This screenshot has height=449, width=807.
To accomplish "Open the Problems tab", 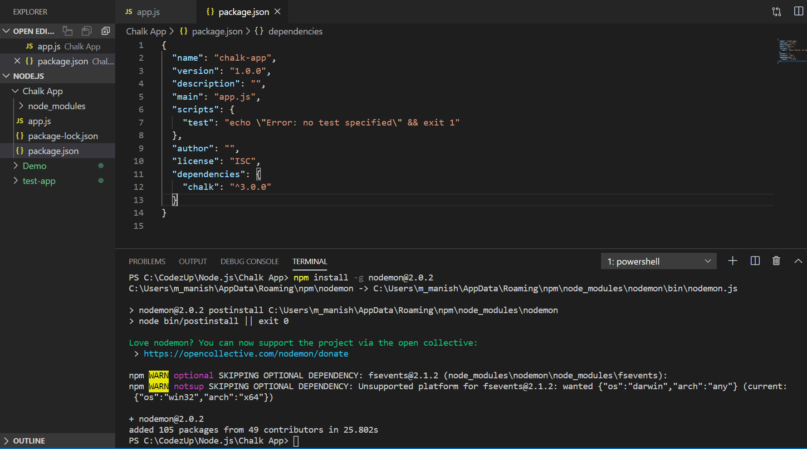I will click(x=147, y=261).
